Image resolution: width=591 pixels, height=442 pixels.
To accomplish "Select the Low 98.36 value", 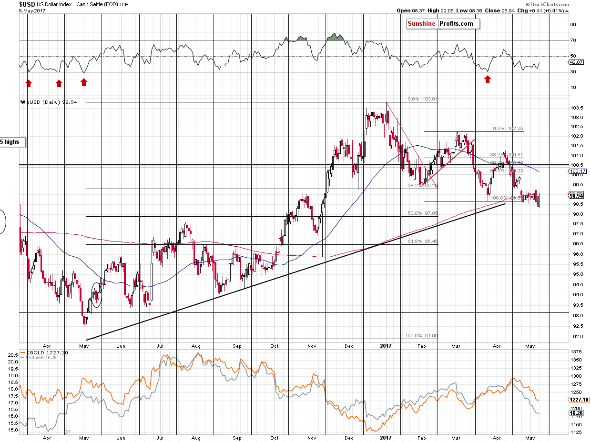I will click(x=469, y=10).
